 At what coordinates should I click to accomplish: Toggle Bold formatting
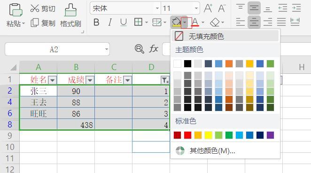(96, 22)
